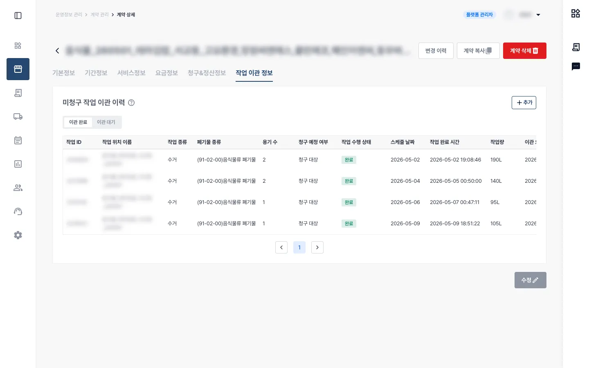This screenshot has height=368, width=589.
Task: Select page 1 in pagination
Action: [299, 247]
